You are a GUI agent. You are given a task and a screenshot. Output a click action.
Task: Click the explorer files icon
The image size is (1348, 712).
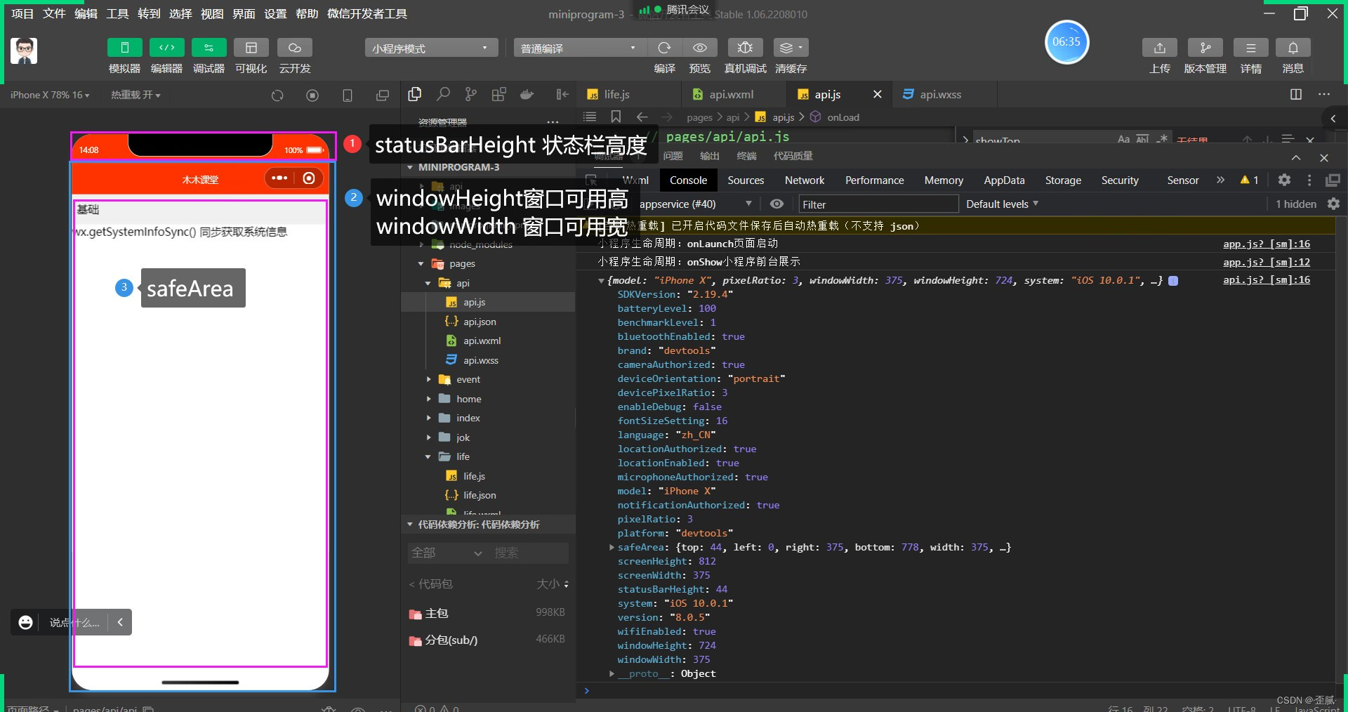[x=415, y=94]
